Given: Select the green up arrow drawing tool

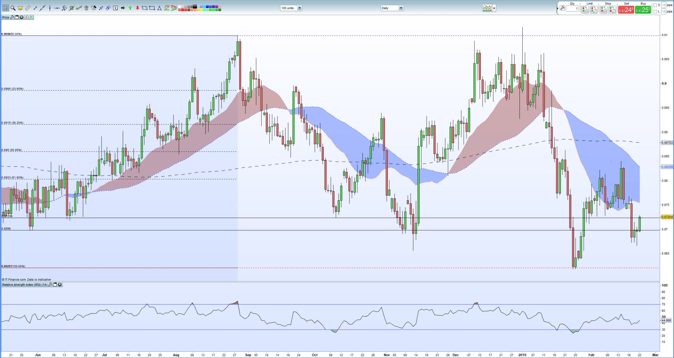Looking at the screenshot, I should (x=130, y=8).
